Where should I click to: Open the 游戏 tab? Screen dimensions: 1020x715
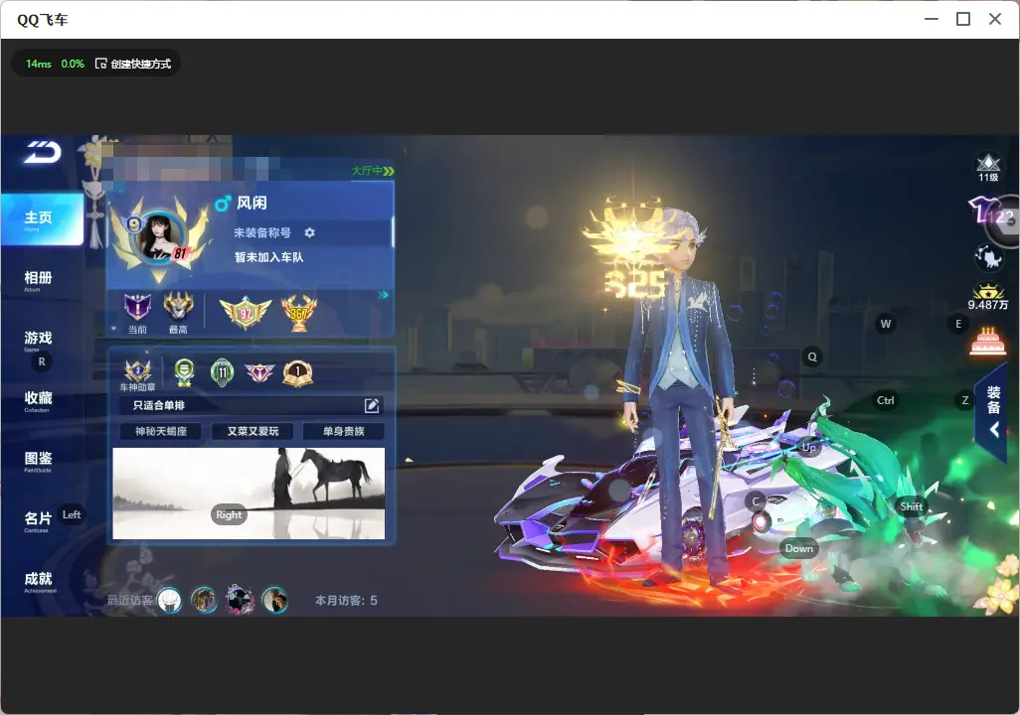click(39, 340)
